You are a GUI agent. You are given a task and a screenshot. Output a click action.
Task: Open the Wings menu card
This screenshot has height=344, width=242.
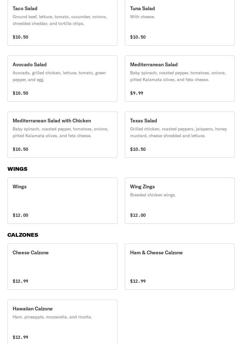tap(62, 201)
